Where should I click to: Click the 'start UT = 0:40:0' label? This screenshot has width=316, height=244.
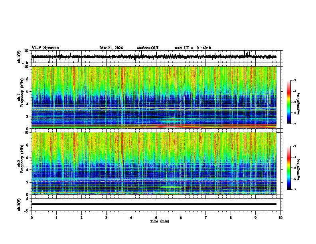pos(193,48)
